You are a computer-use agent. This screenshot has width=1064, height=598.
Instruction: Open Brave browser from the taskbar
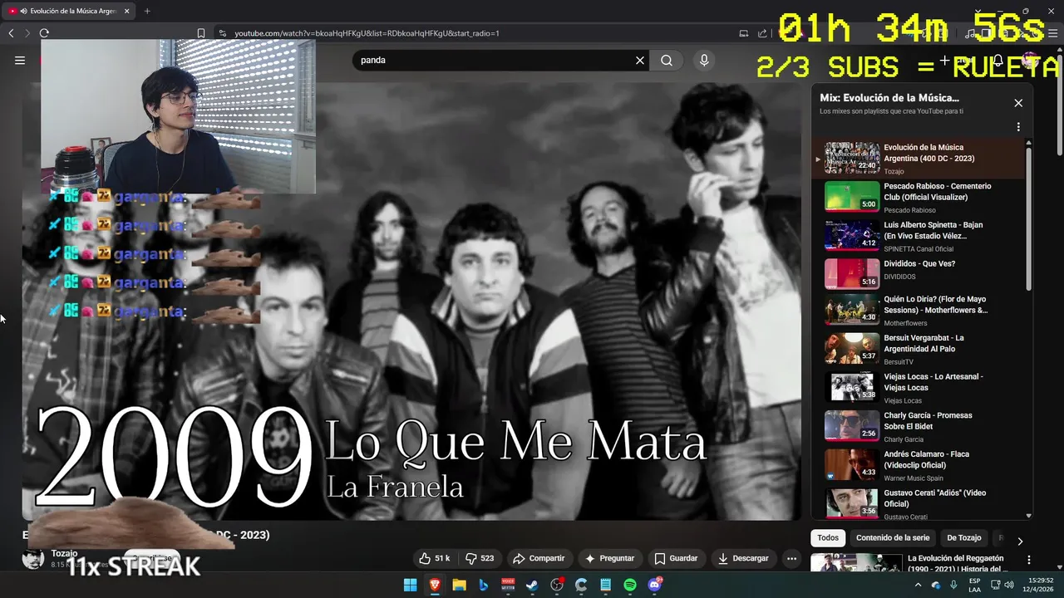point(435,585)
